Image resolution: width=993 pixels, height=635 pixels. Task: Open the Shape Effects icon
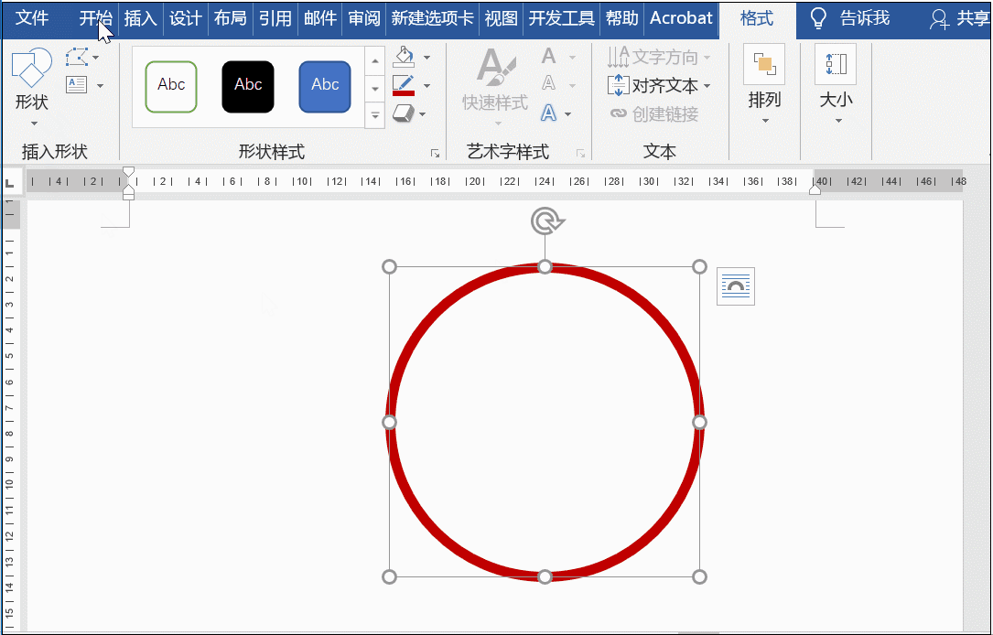click(x=404, y=112)
